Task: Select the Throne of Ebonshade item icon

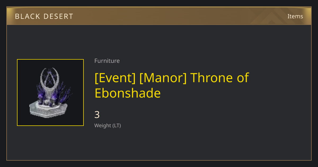Action: (50, 93)
